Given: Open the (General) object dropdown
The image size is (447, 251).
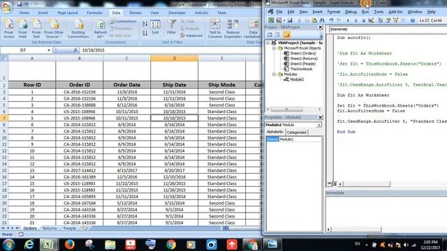Looking at the screenshot, I should [x=388, y=29].
